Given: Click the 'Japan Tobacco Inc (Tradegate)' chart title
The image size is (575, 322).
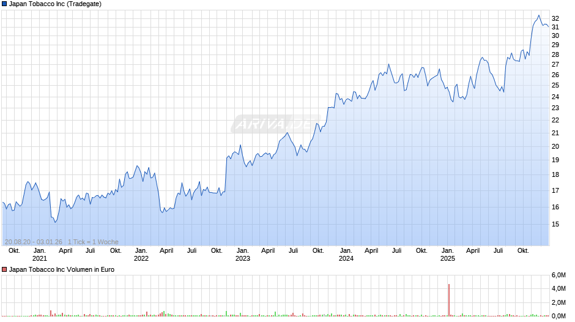Looking at the screenshot, I should click(x=55, y=4).
